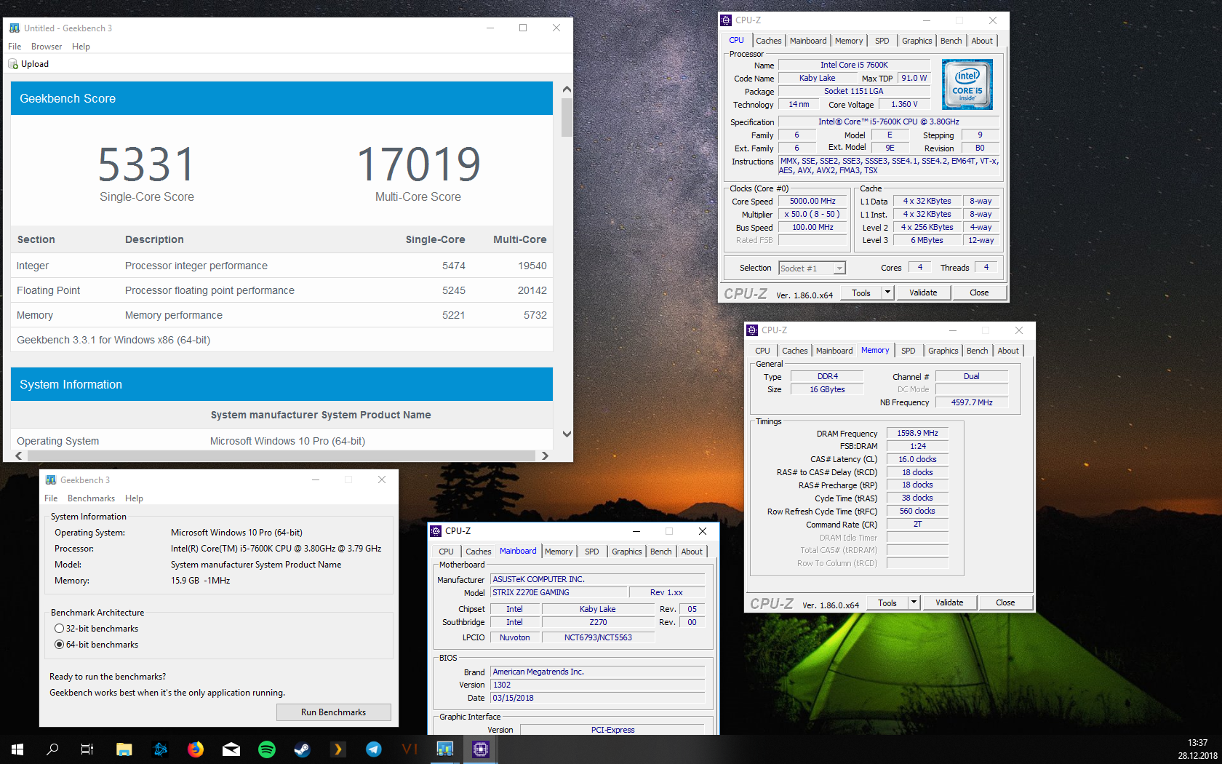Viewport: 1222px width, 764px height.
Task: Switch to CPU tab in CPU-Z Mainboard window
Action: pos(446,552)
